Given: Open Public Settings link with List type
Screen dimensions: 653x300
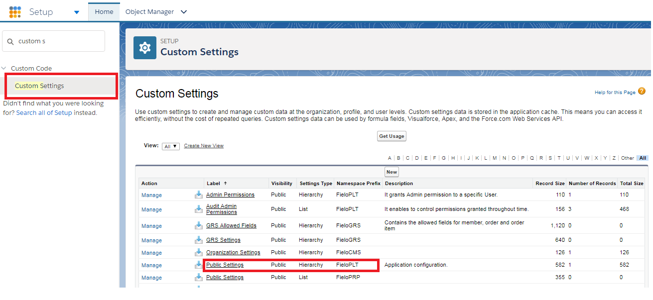Looking at the screenshot, I should [225, 277].
